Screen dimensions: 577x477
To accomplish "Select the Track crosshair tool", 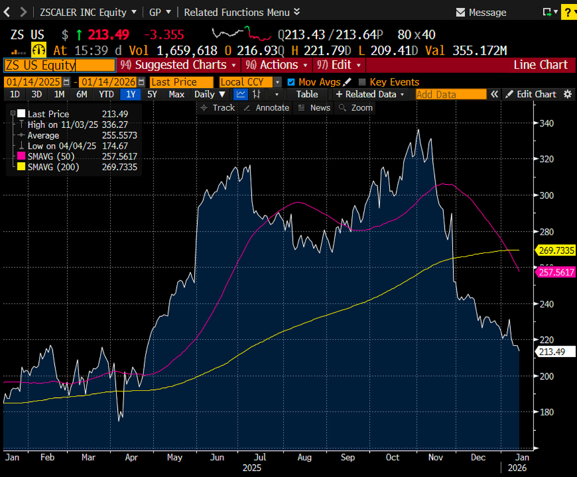I will (x=217, y=107).
